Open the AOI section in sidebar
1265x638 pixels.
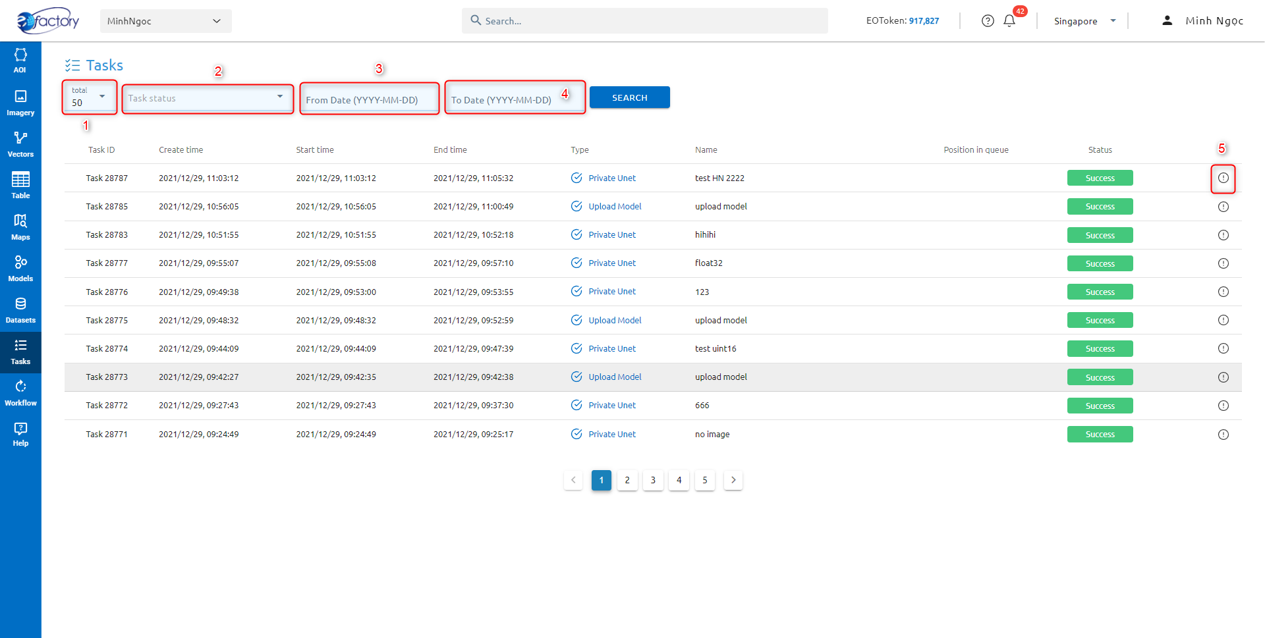pyautogui.click(x=20, y=61)
